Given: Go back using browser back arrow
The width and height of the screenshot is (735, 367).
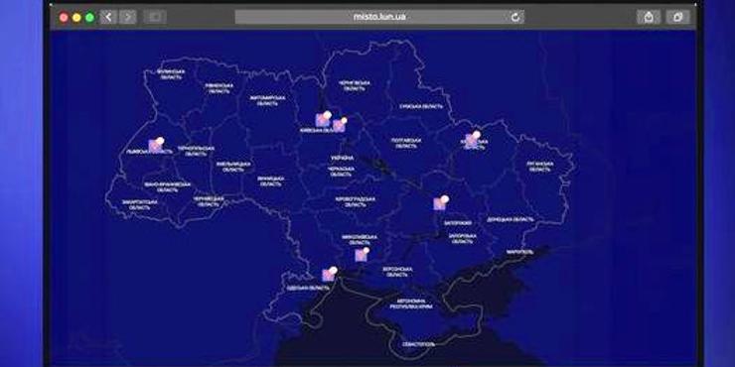Looking at the screenshot, I should [108, 17].
